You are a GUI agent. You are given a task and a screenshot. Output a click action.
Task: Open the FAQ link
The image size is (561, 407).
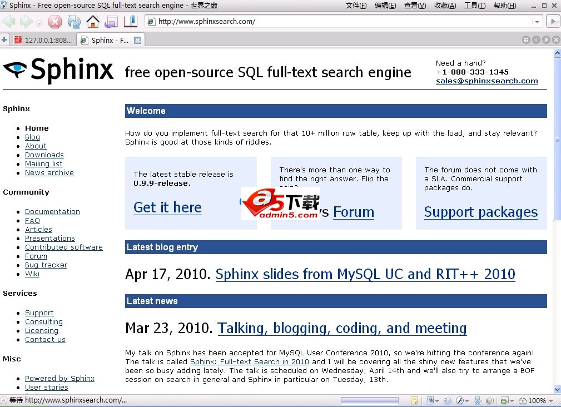tap(32, 221)
